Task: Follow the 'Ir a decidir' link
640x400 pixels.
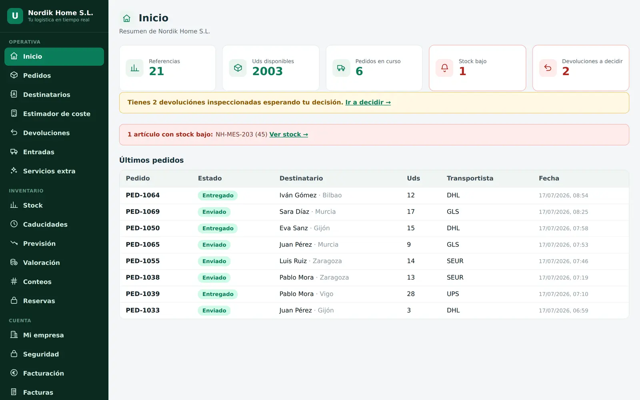Action: point(368,102)
